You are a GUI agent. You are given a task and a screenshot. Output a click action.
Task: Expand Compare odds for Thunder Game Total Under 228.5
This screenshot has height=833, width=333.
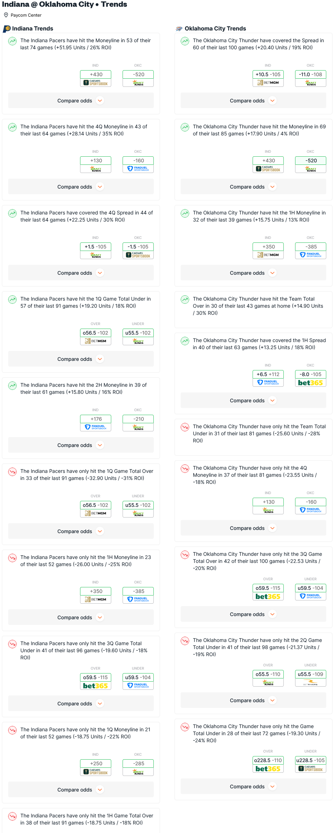pyautogui.click(x=253, y=787)
